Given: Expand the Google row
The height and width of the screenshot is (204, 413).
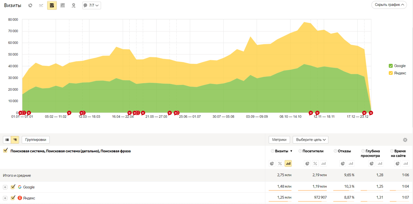Looking at the screenshot, I should tap(5, 187).
